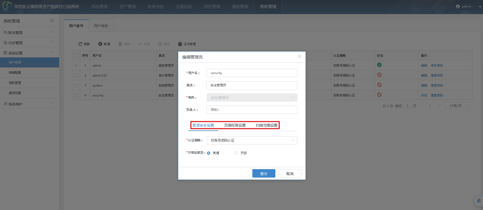The width and height of the screenshot is (483, 210).
Task: Click the ban icon for 禁用
Action: tap(160, 44)
